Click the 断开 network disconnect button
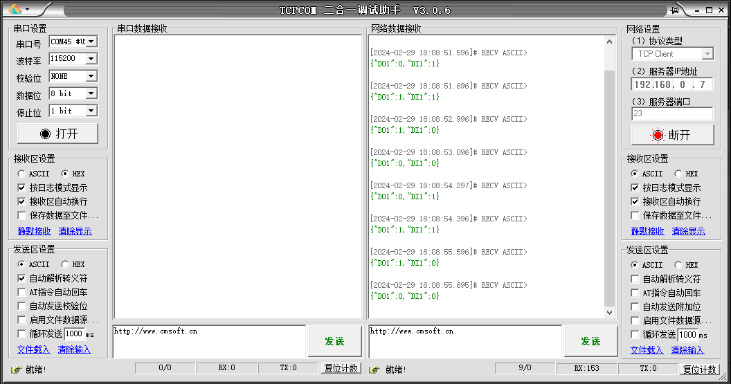731x384 pixels. pos(672,135)
